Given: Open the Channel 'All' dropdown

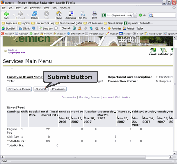Looking at the screenshot, I should [103, 29].
